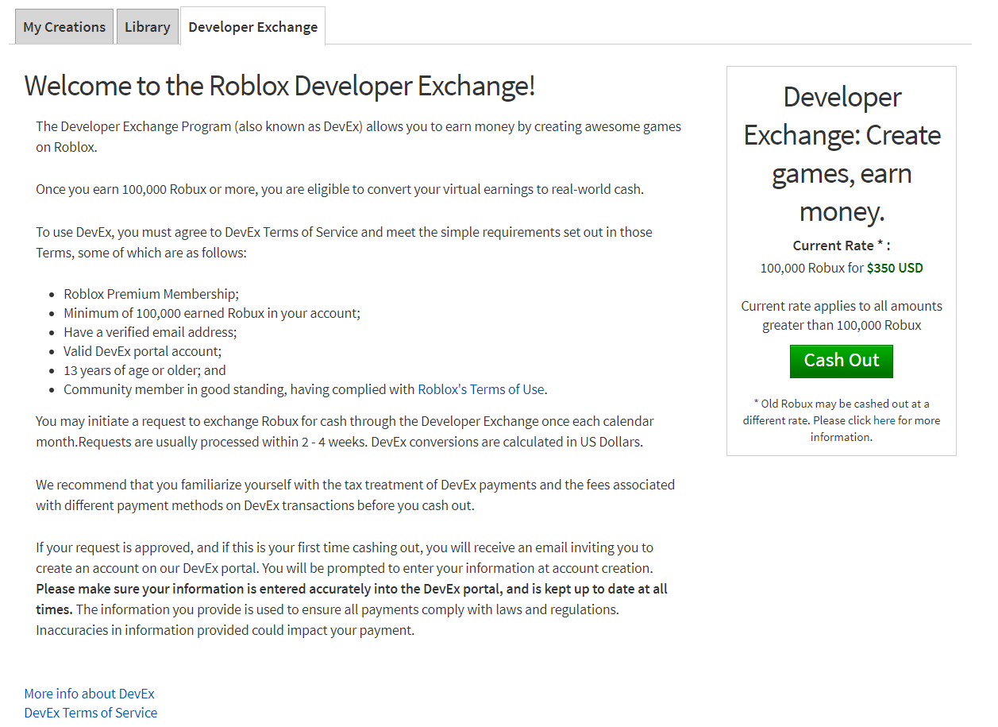The width and height of the screenshot is (998, 727).
Task: Select the Developer Exchange tab
Action: coord(253,27)
